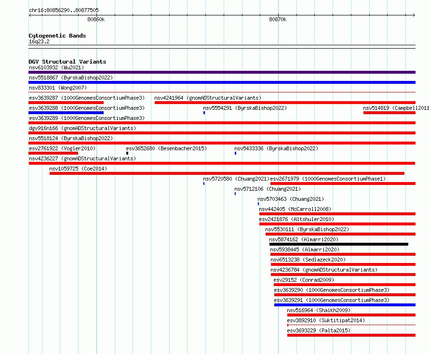Screen dimensions: 429x354
Task: Open nsv5720580 (Chuang2021) label
Action: tap(236, 179)
